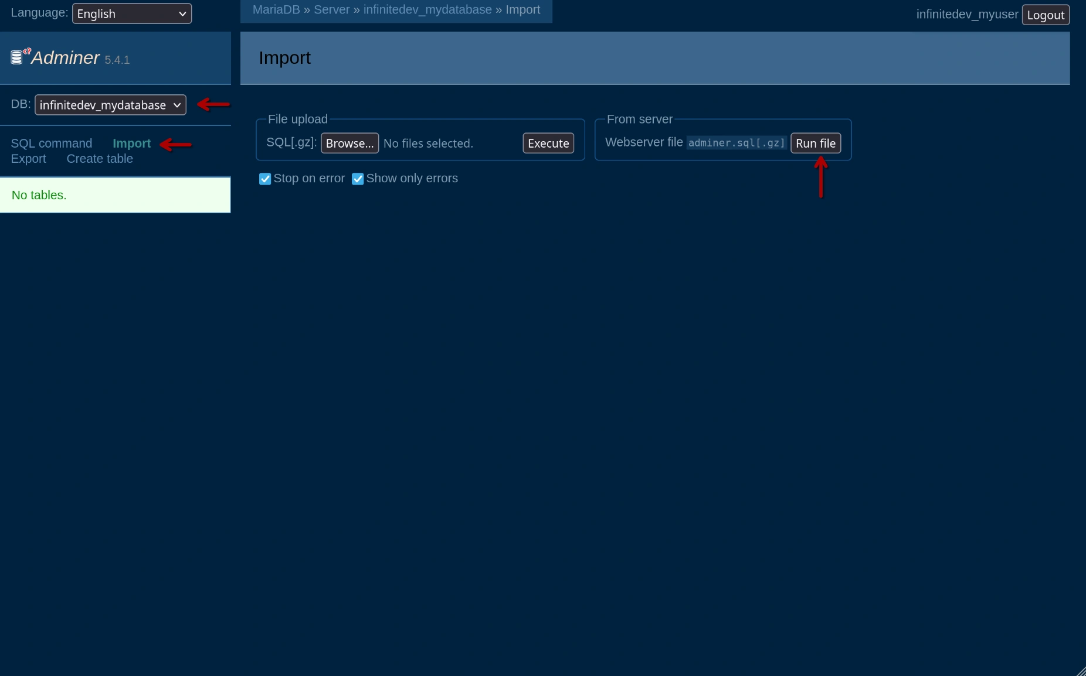This screenshot has width=1086, height=676.
Task: Log out of infinitedev_myuser session
Action: click(1047, 14)
